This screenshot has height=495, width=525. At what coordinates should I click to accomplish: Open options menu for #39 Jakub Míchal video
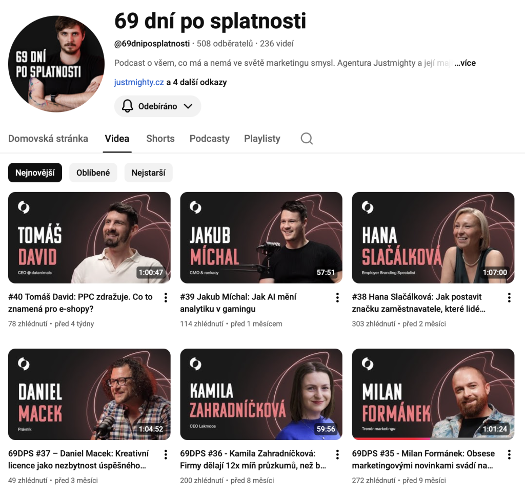coord(337,297)
